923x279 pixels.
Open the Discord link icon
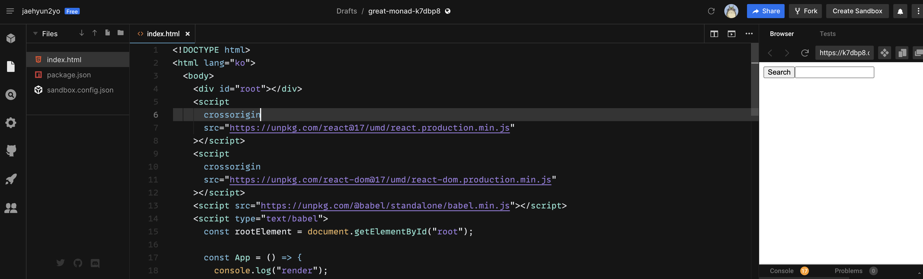point(95,263)
